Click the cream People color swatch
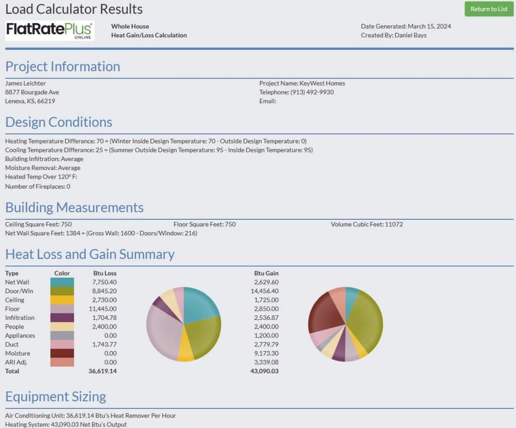This screenshot has height=428, width=516. (x=62, y=327)
